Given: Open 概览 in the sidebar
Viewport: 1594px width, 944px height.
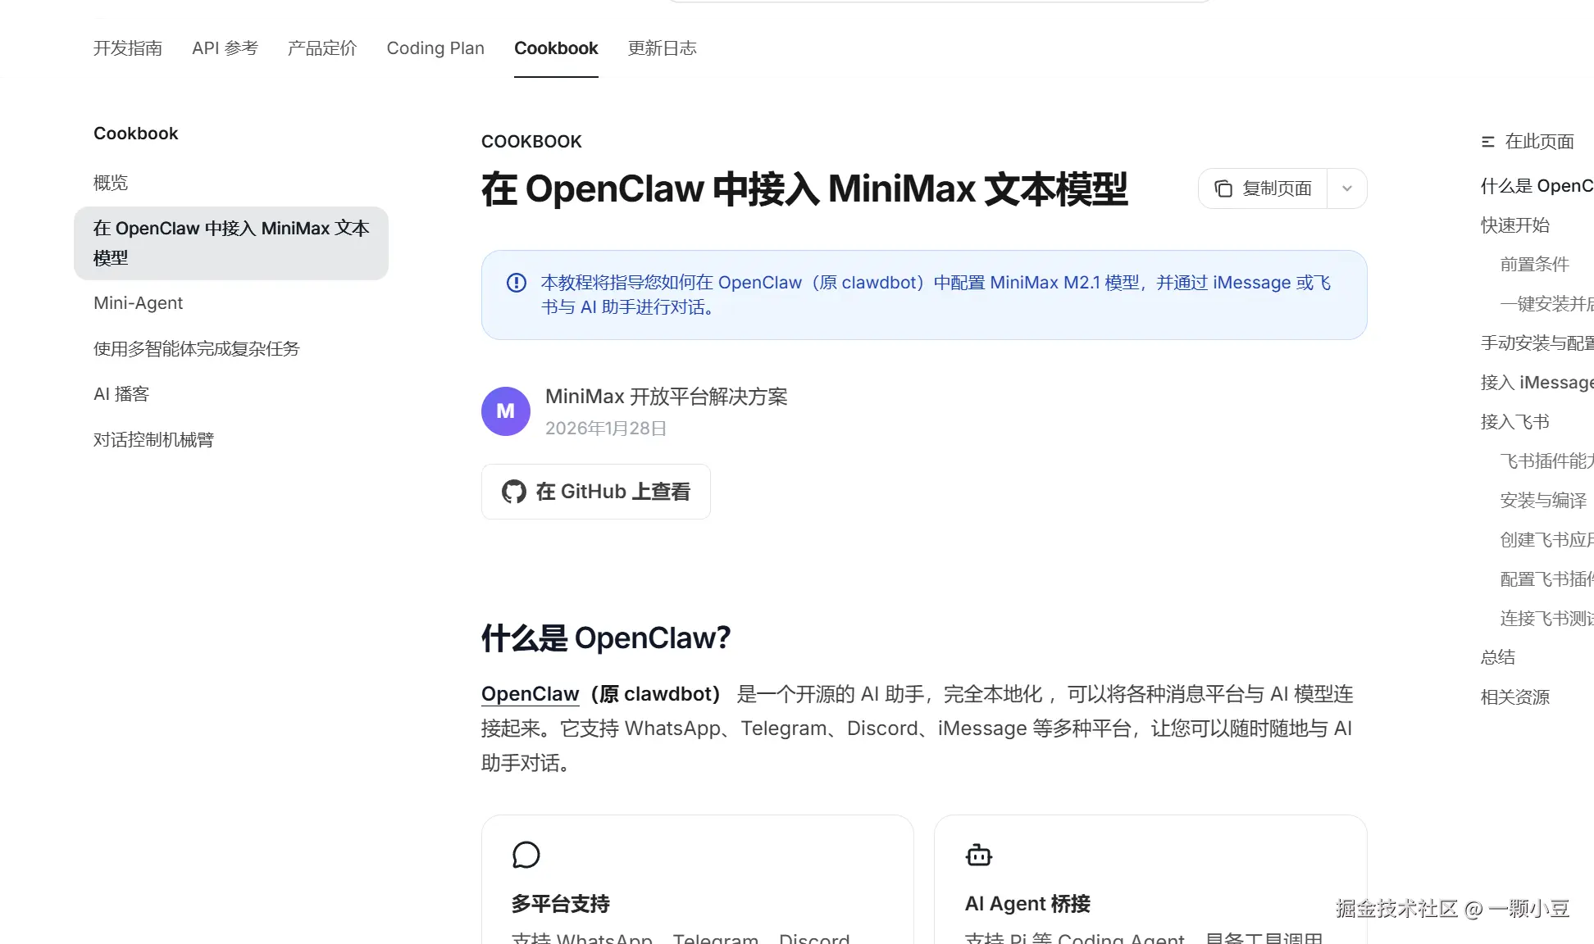Looking at the screenshot, I should tap(111, 183).
